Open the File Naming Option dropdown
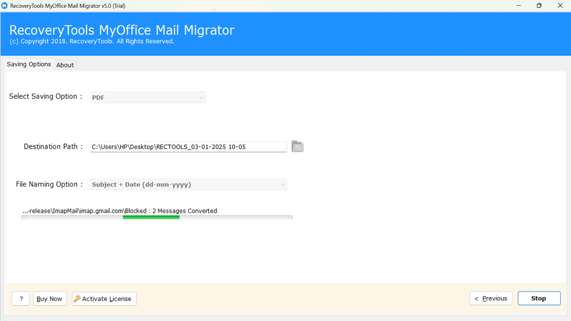This screenshot has height=321, width=571. click(x=189, y=185)
